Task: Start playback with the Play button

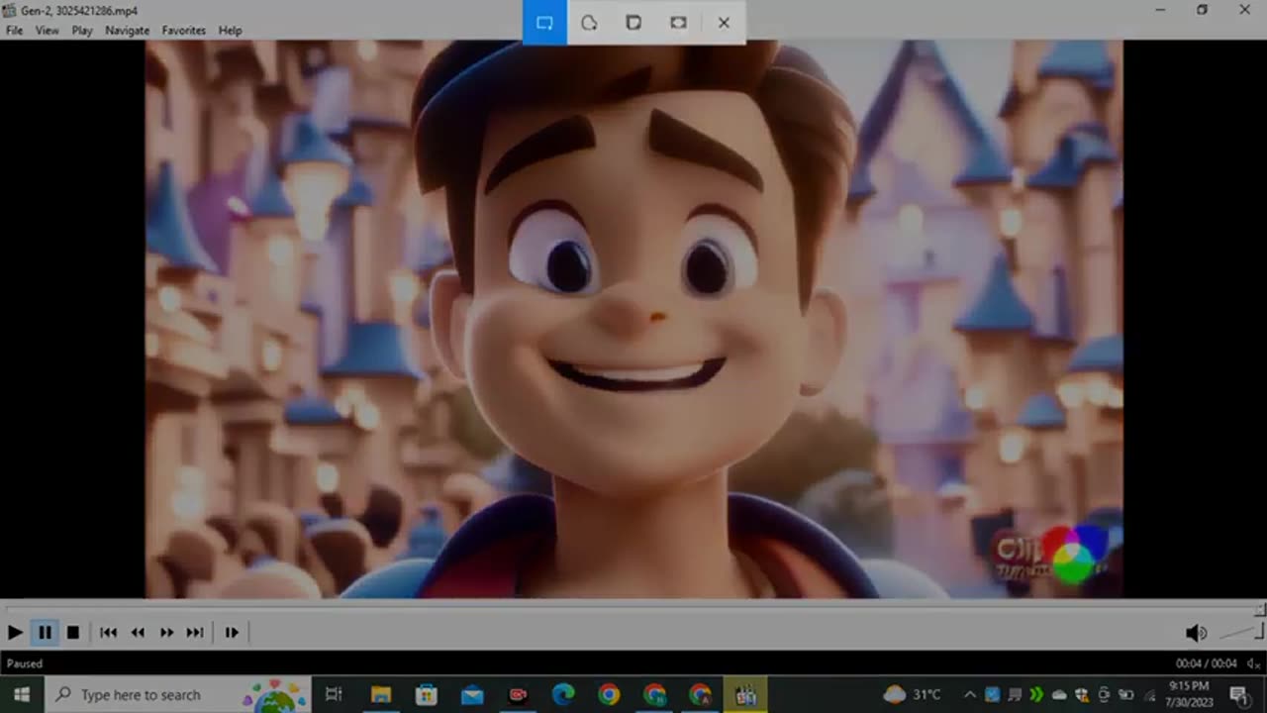Action: pos(15,632)
